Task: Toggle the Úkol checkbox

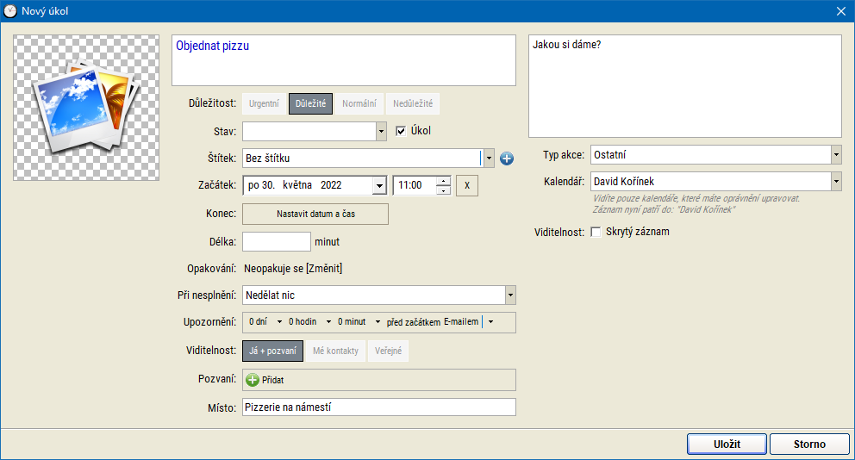Action: click(x=401, y=131)
